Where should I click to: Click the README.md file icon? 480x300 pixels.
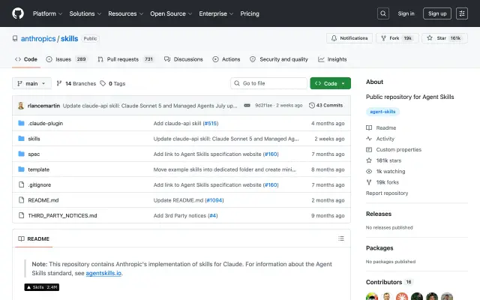click(x=21, y=200)
